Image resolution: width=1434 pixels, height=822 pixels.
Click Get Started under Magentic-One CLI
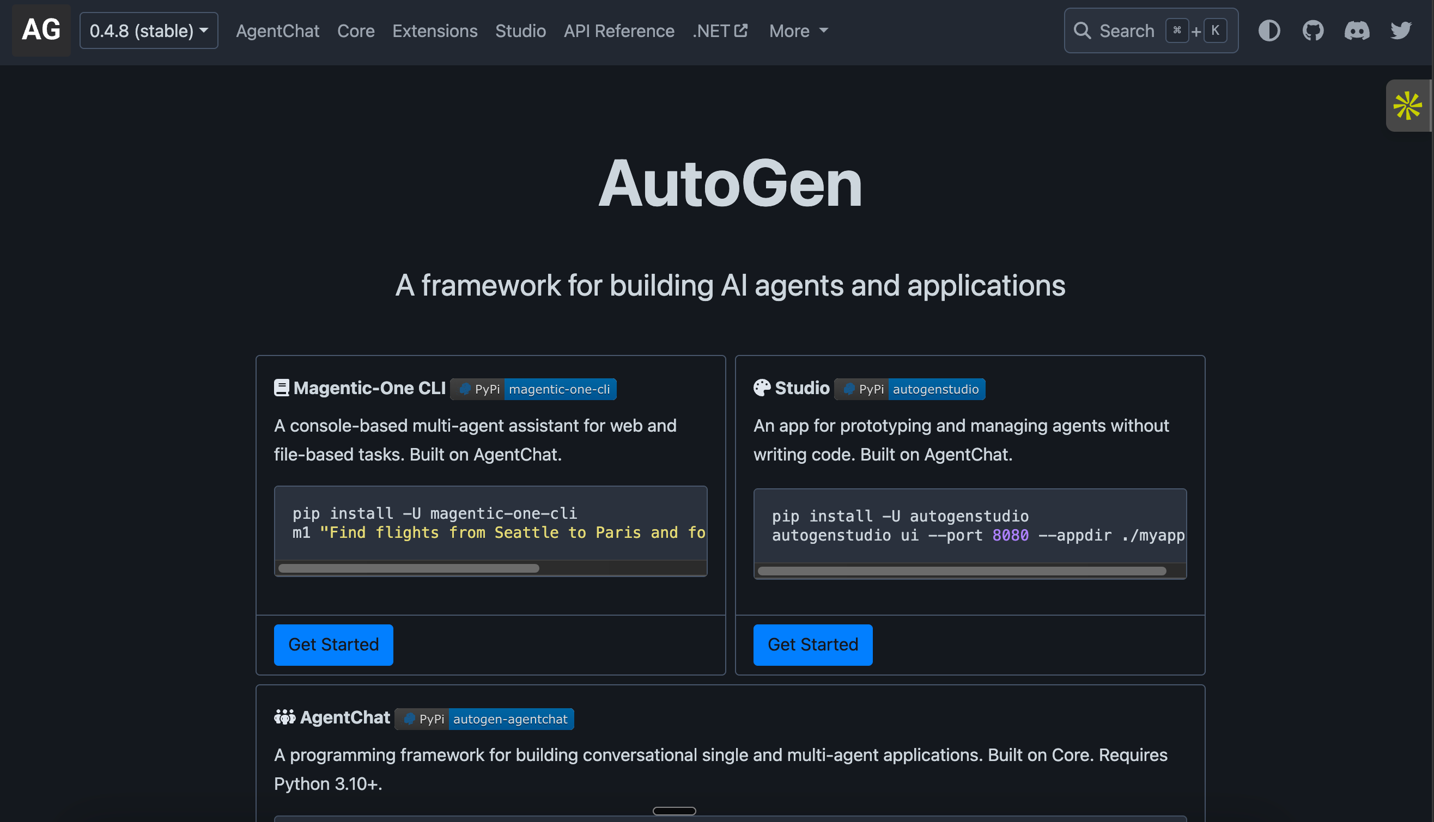(333, 644)
